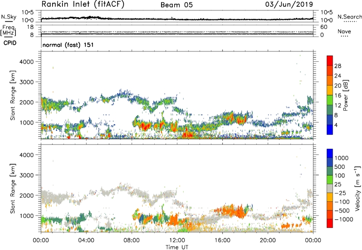Click the '20:00' time axis tick label
Image resolution: width=362 pixels, height=250 pixels.
(x=268, y=241)
